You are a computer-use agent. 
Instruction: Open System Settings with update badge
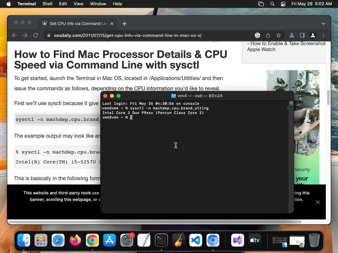[127, 240]
